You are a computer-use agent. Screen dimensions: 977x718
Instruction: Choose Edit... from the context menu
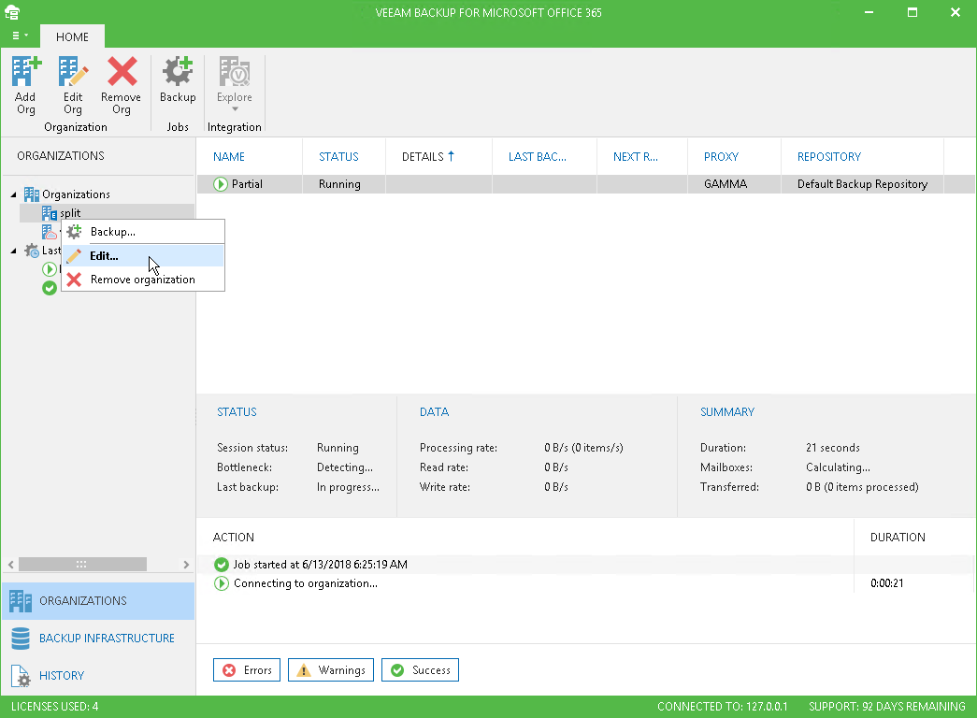click(x=143, y=255)
